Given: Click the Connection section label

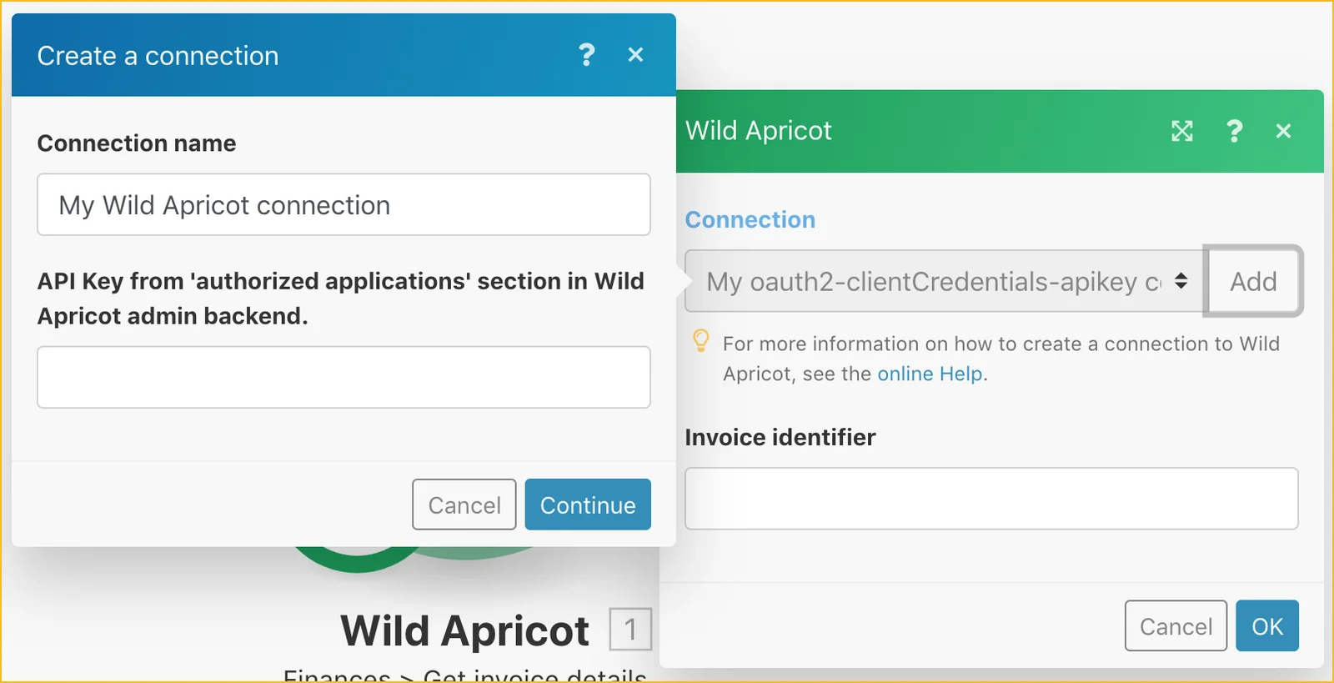Looking at the screenshot, I should pyautogui.click(x=750, y=219).
